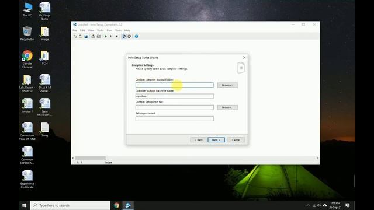Select the This PC desktop icon
The height and width of the screenshot is (210, 374).
pos(27,10)
